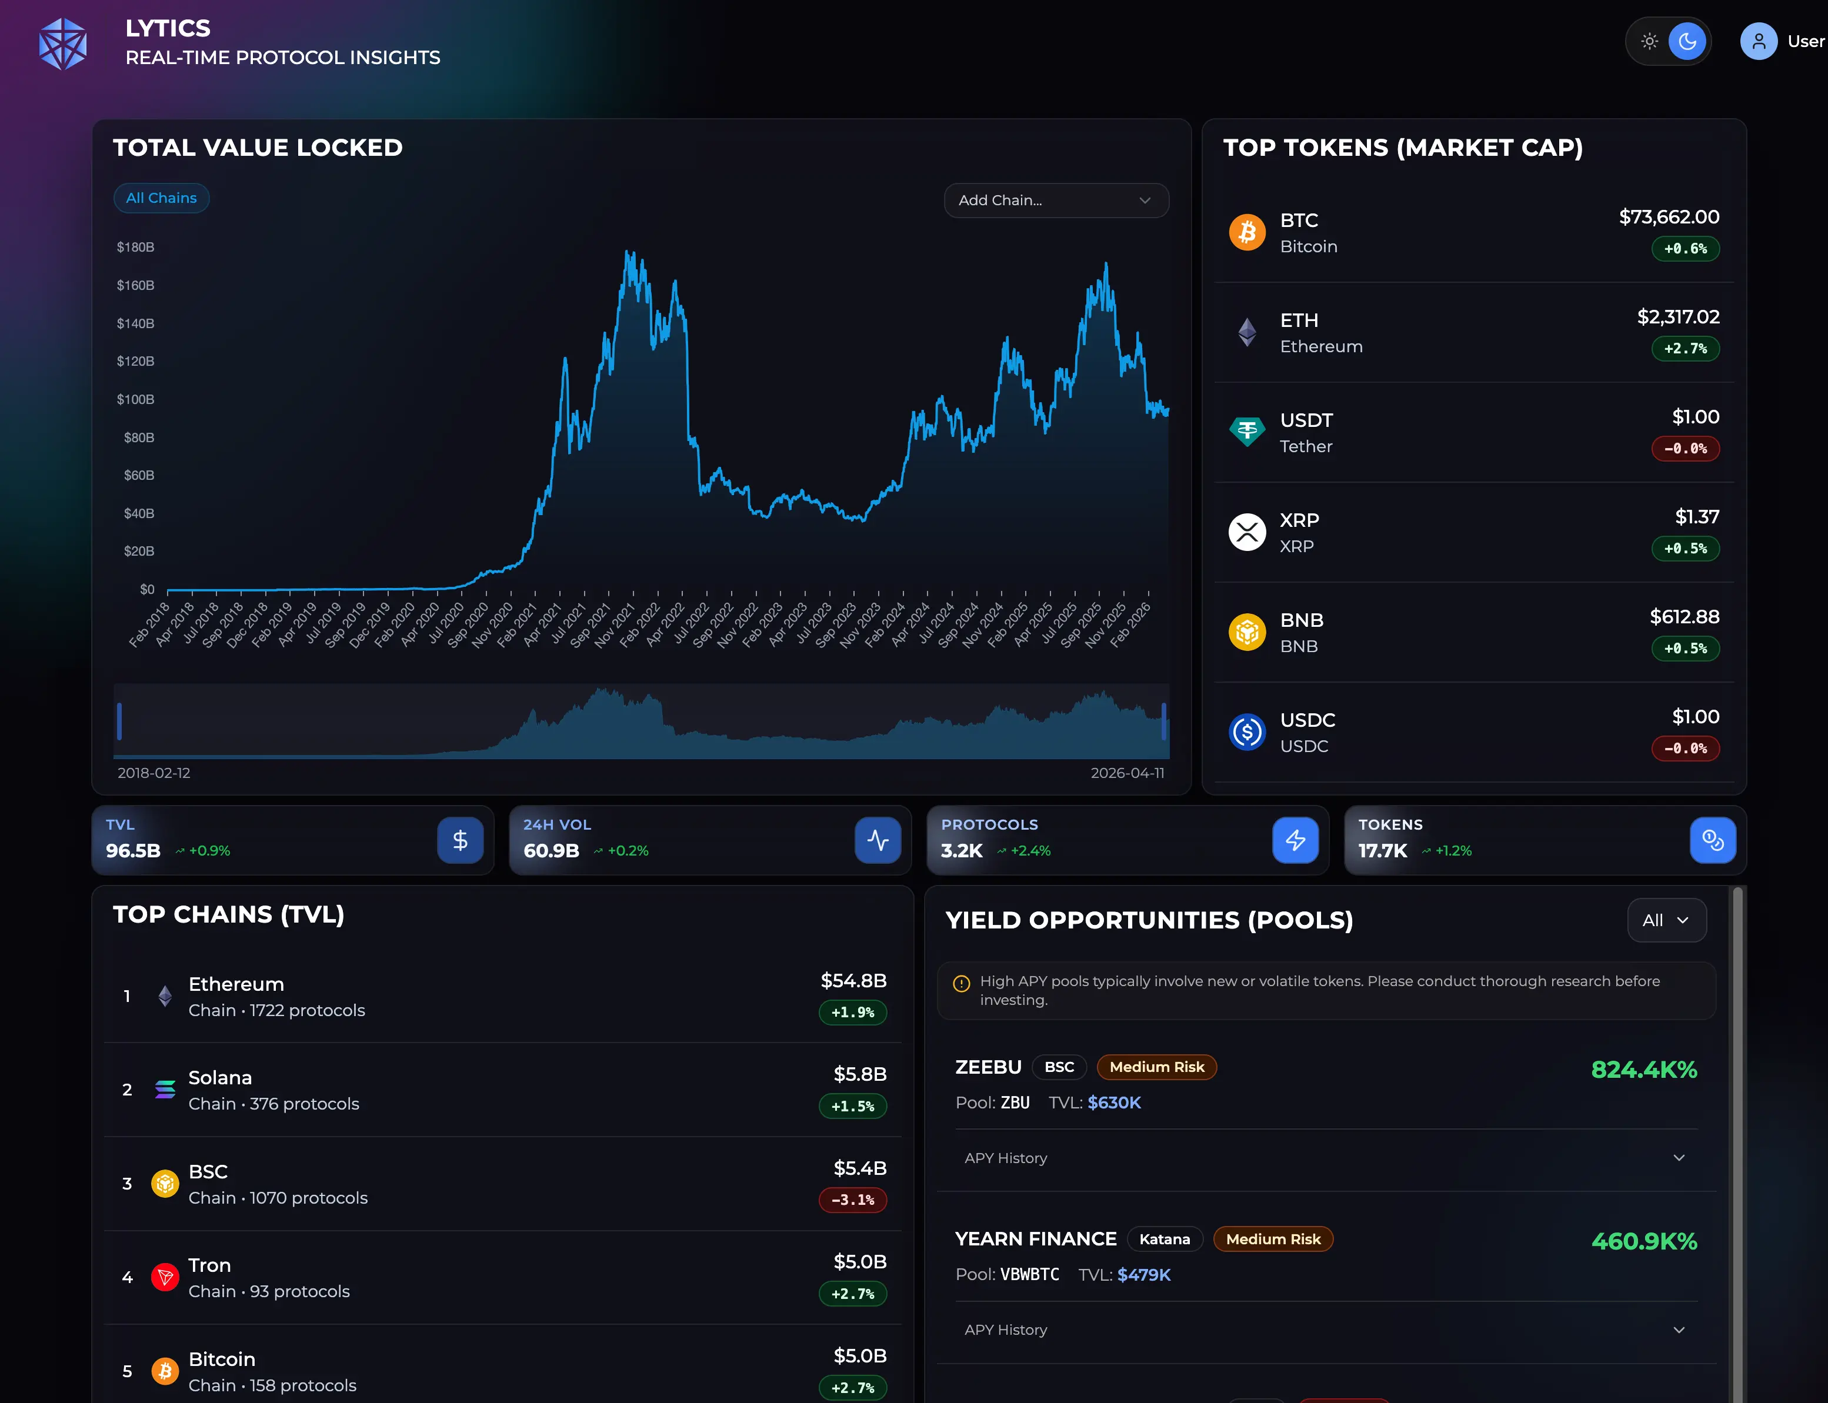Click the 24H VOL 60.9B stat value
The image size is (1828, 1403).
[551, 851]
